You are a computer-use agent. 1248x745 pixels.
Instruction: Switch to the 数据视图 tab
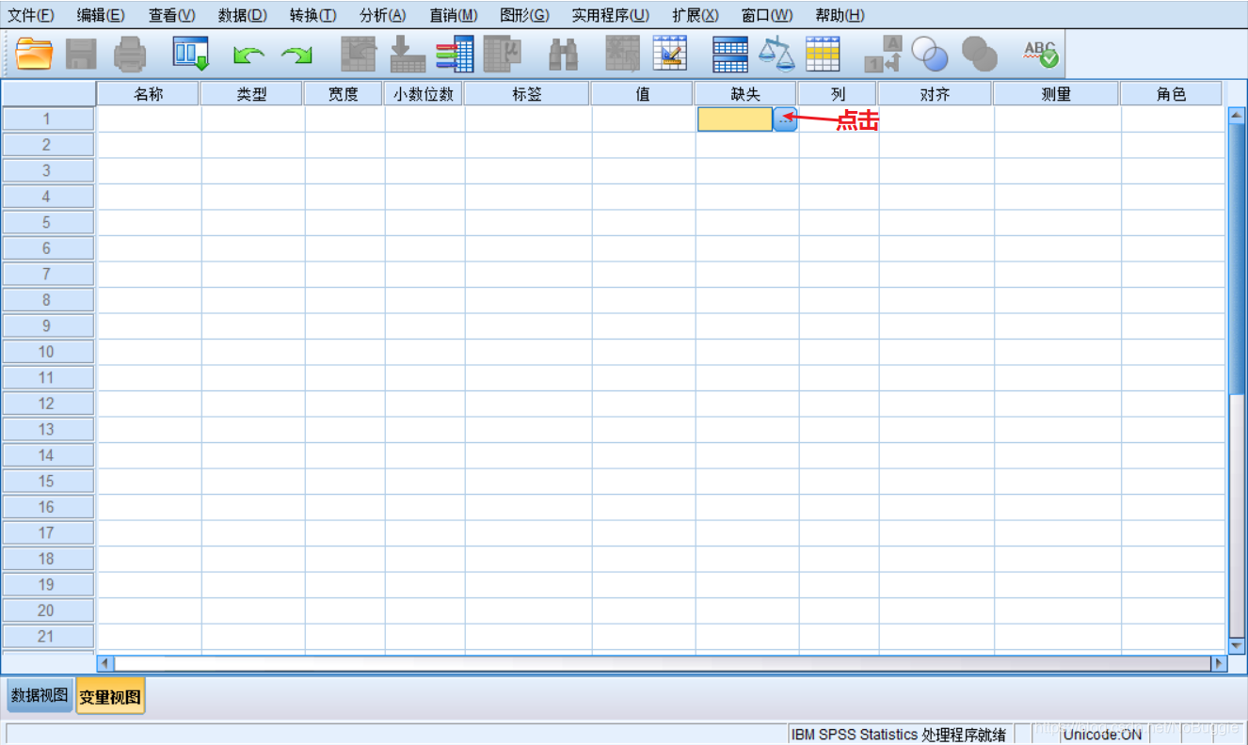click(x=40, y=696)
